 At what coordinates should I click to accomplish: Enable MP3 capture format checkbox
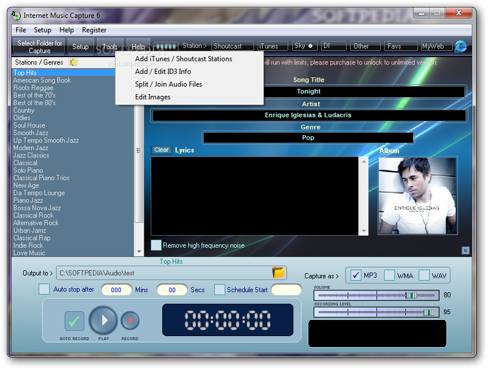356,275
